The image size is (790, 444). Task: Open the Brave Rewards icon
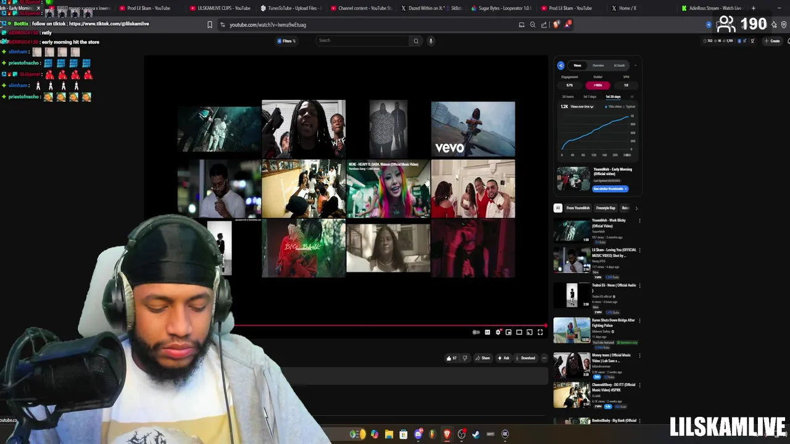pyautogui.click(x=568, y=25)
